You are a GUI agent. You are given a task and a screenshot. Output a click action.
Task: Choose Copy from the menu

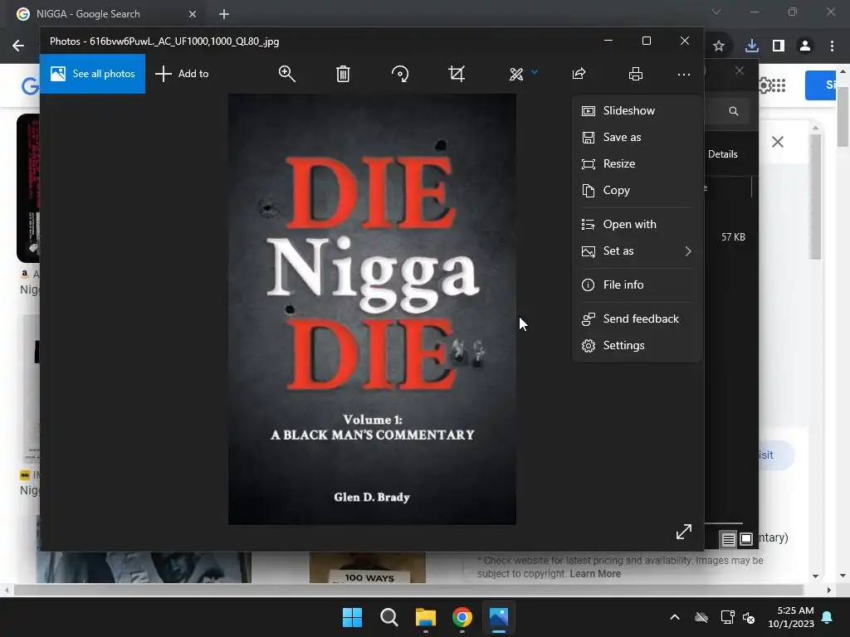637,190
